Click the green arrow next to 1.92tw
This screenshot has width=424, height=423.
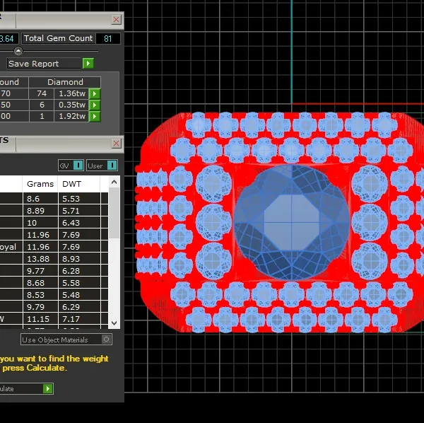coord(95,117)
